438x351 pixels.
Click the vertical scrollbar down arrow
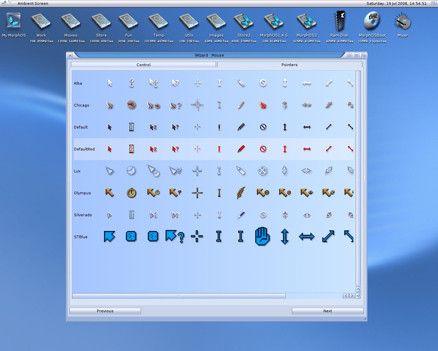(358, 296)
